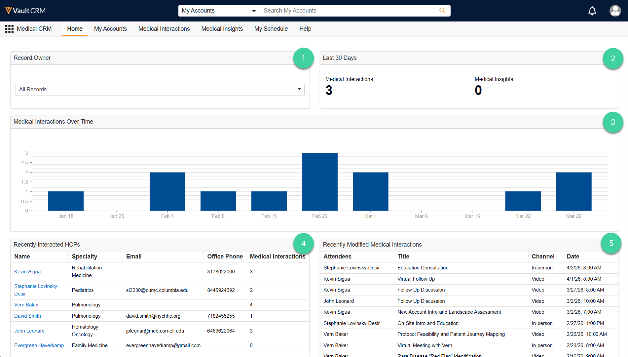Open Kevin Sigua's HCP record
This screenshot has height=357, width=628.
tap(27, 272)
